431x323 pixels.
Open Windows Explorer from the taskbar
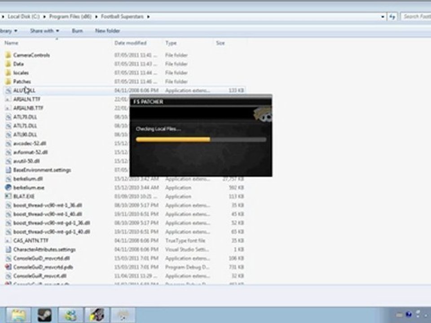click(18, 315)
